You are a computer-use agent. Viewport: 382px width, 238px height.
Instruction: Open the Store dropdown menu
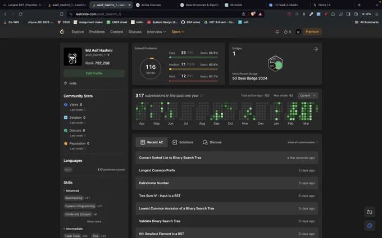pyautogui.click(x=178, y=32)
